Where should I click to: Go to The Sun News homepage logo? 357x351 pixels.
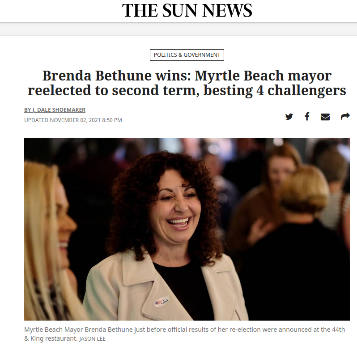[187, 11]
